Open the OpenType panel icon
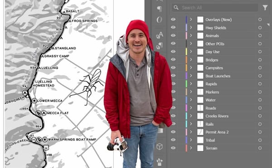This screenshot has width=272, height=168. pyautogui.click(x=159, y=20)
